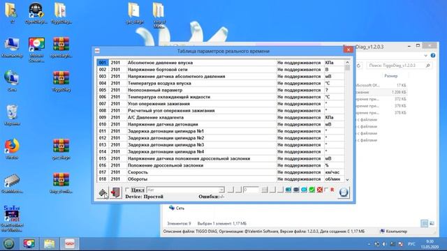Click the parameter table scroll-up arrow
Screen dimensions: 447x251
click(x=347, y=62)
